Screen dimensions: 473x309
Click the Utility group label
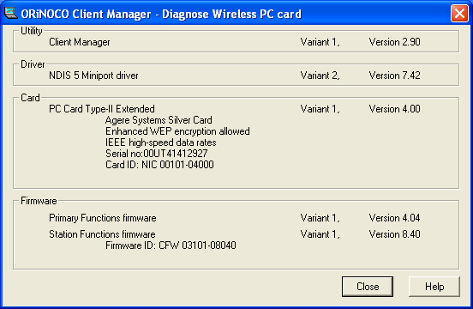pyautogui.click(x=32, y=31)
